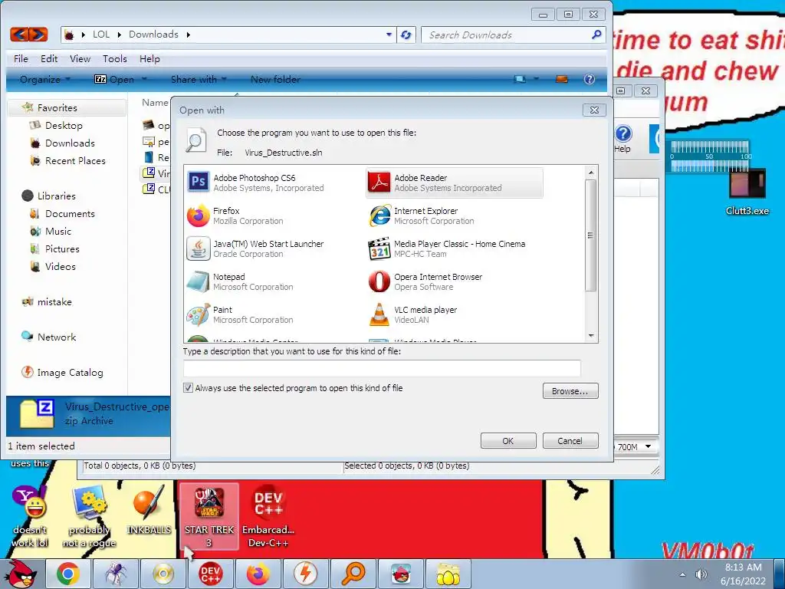Click OK in Open with dialog
Image resolution: width=785 pixels, height=589 pixels.
508,441
